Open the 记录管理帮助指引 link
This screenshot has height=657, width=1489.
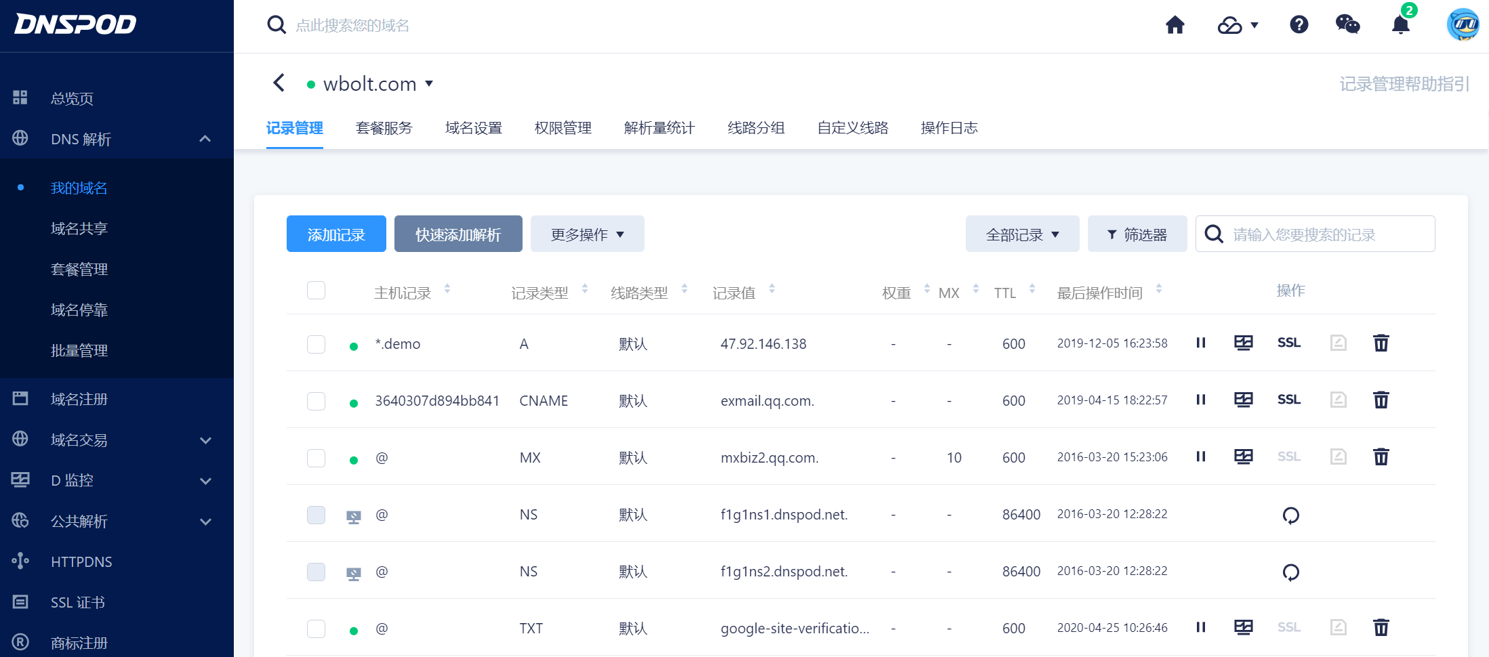tap(1404, 83)
